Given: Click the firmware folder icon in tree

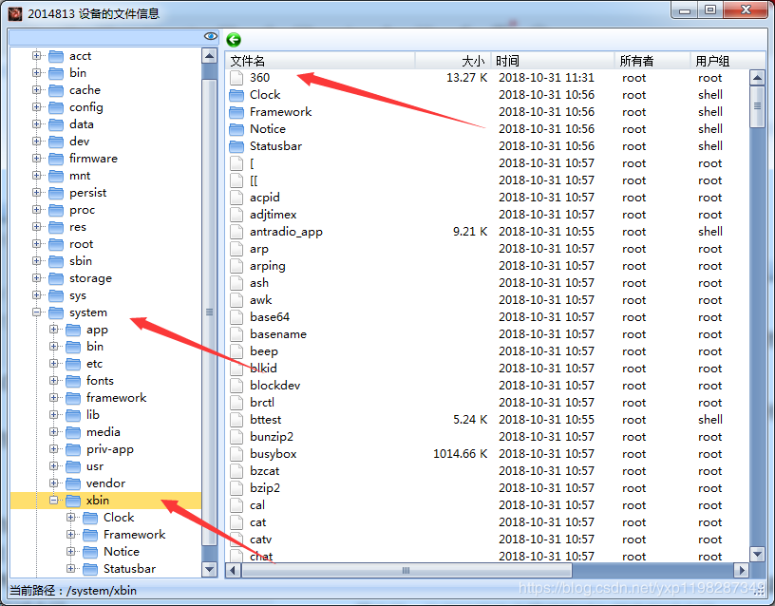Looking at the screenshot, I should pyautogui.click(x=55, y=159).
